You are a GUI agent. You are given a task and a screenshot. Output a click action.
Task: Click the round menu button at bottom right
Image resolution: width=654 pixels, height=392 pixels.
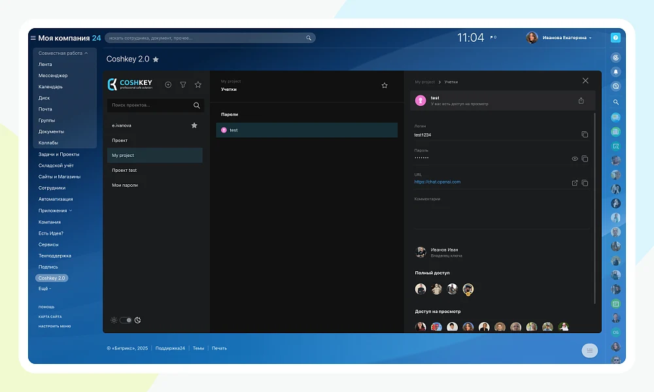(590, 350)
